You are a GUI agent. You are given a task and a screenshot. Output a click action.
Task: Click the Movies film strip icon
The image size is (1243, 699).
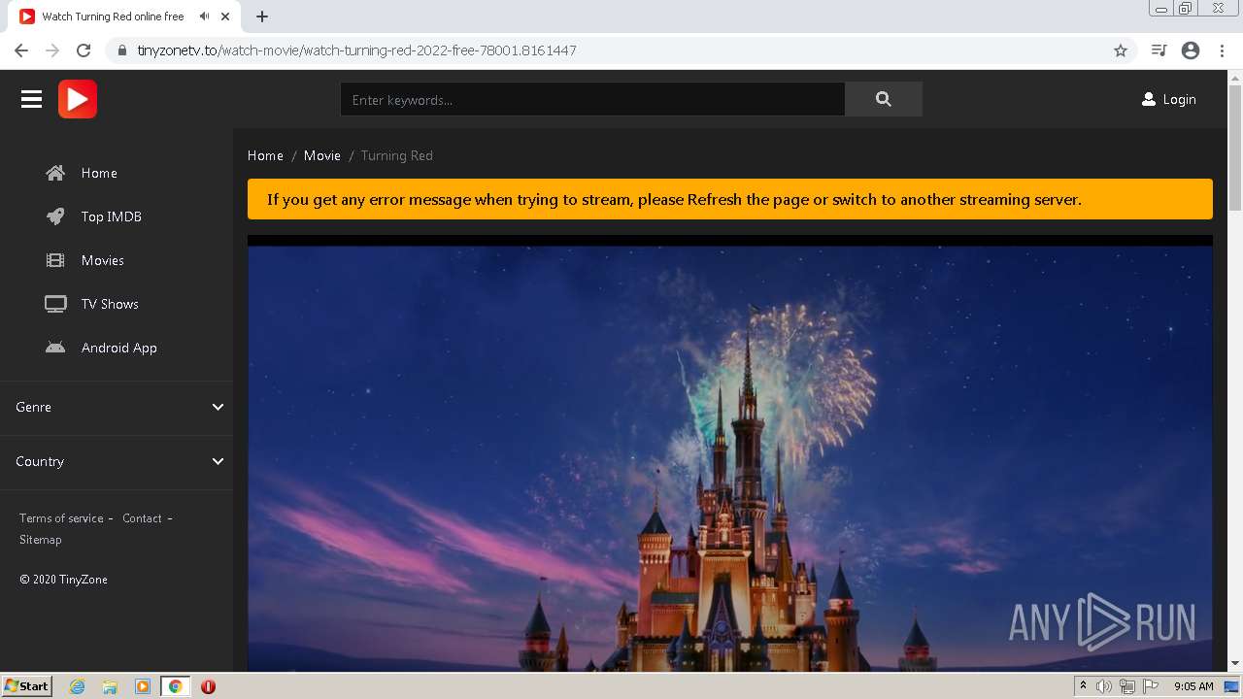(55, 260)
